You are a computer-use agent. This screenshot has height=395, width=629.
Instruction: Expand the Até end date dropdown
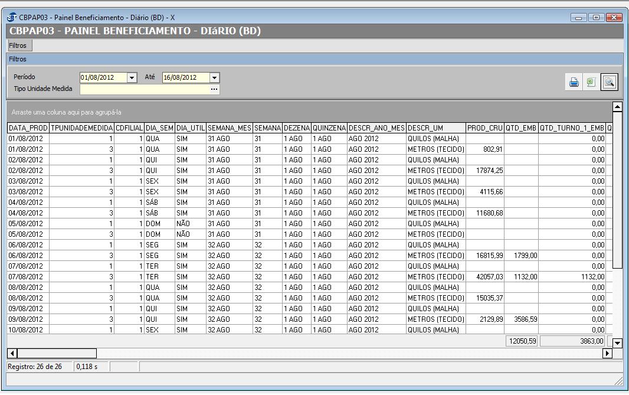(214, 78)
